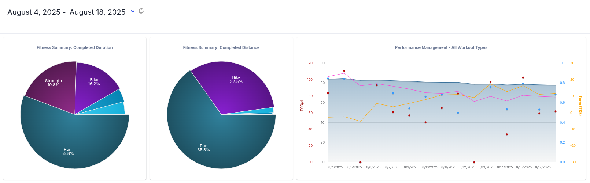Click the orange Form (TSB) axis label
The height and width of the screenshot is (183, 590).
(x=580, y=106)
